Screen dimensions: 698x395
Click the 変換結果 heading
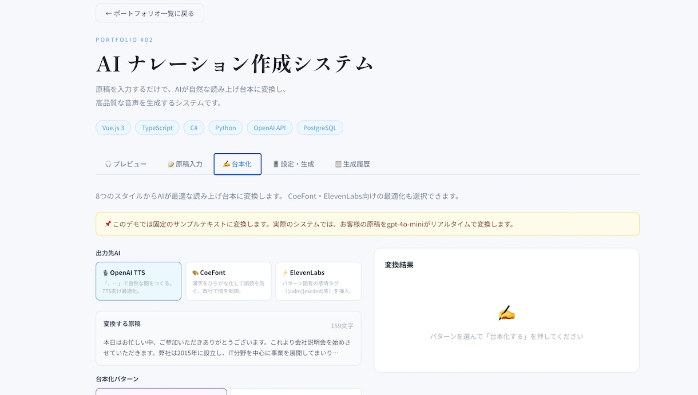[x=399, y=265]
